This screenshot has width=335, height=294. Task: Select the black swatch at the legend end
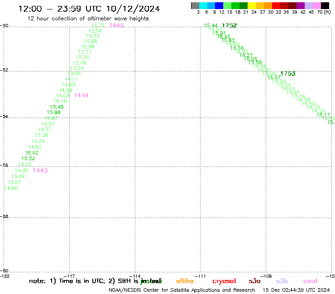point(325,6)
